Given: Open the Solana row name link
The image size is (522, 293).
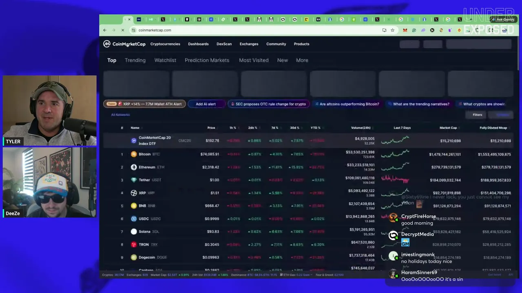Looking at the screenshot, I should tap(144, 232).
